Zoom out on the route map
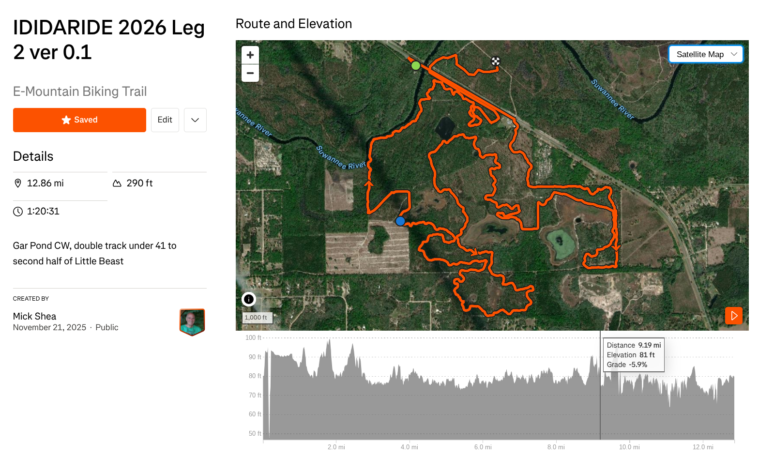The image size is (774, 458). [x=250, y=73]
